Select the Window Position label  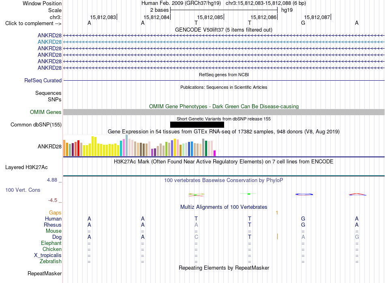pyautogui.click(x=42, y=3)
